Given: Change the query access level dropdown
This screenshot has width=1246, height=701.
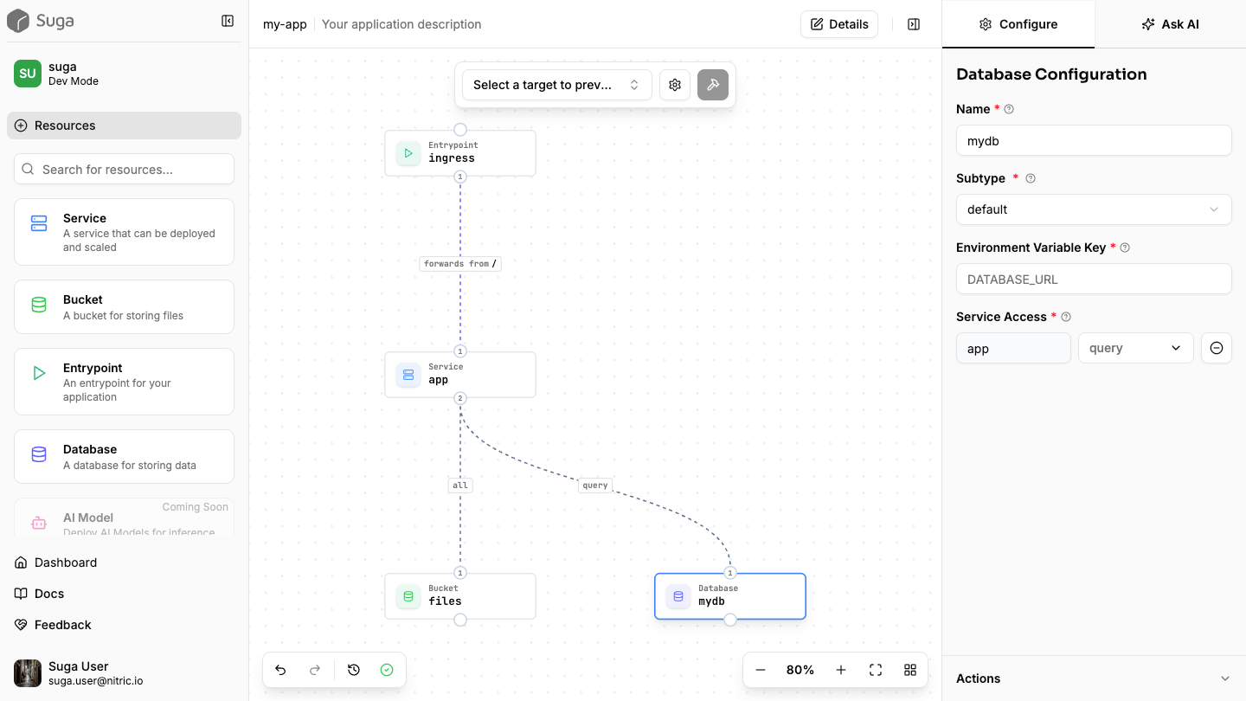Looking at the screenshot, I should click(x=1135, y=348).
